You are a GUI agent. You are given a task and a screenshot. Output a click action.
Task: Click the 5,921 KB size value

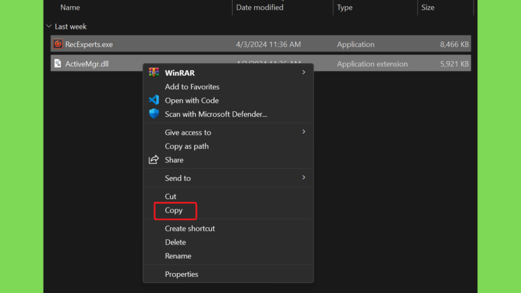point(454,64)
